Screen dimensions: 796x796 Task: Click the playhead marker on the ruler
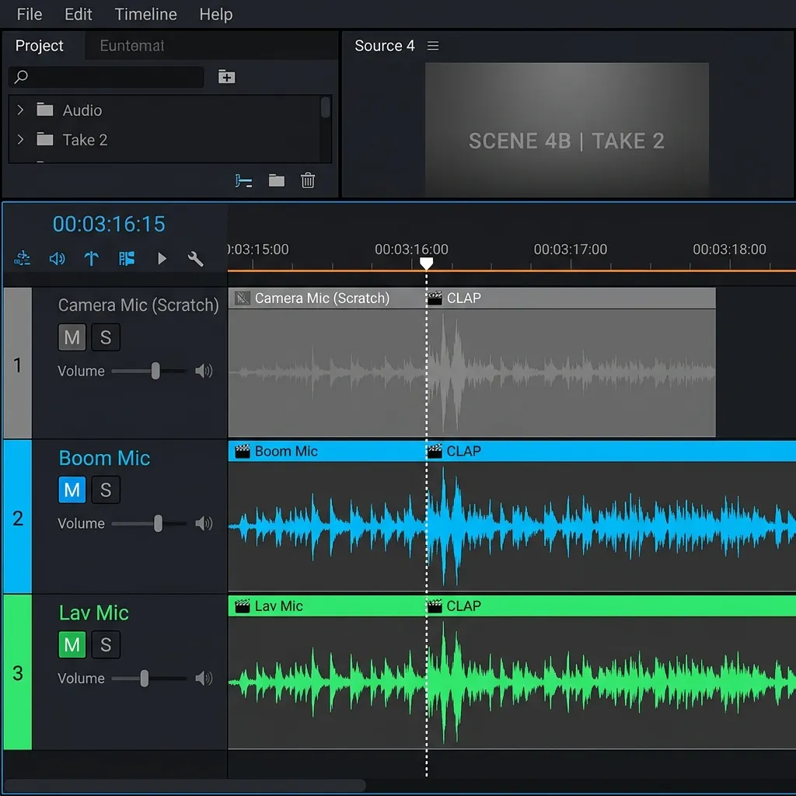tap(427, 263)
